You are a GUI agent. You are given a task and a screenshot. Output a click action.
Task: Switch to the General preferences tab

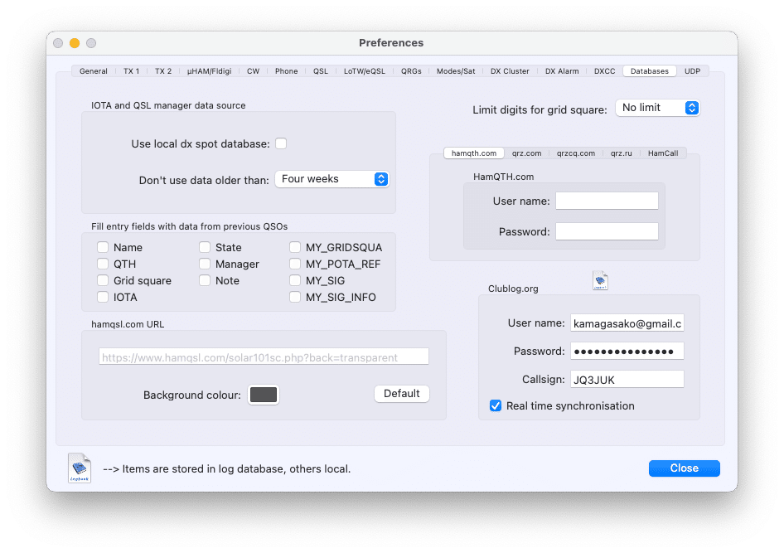click(x=93, y=70)
